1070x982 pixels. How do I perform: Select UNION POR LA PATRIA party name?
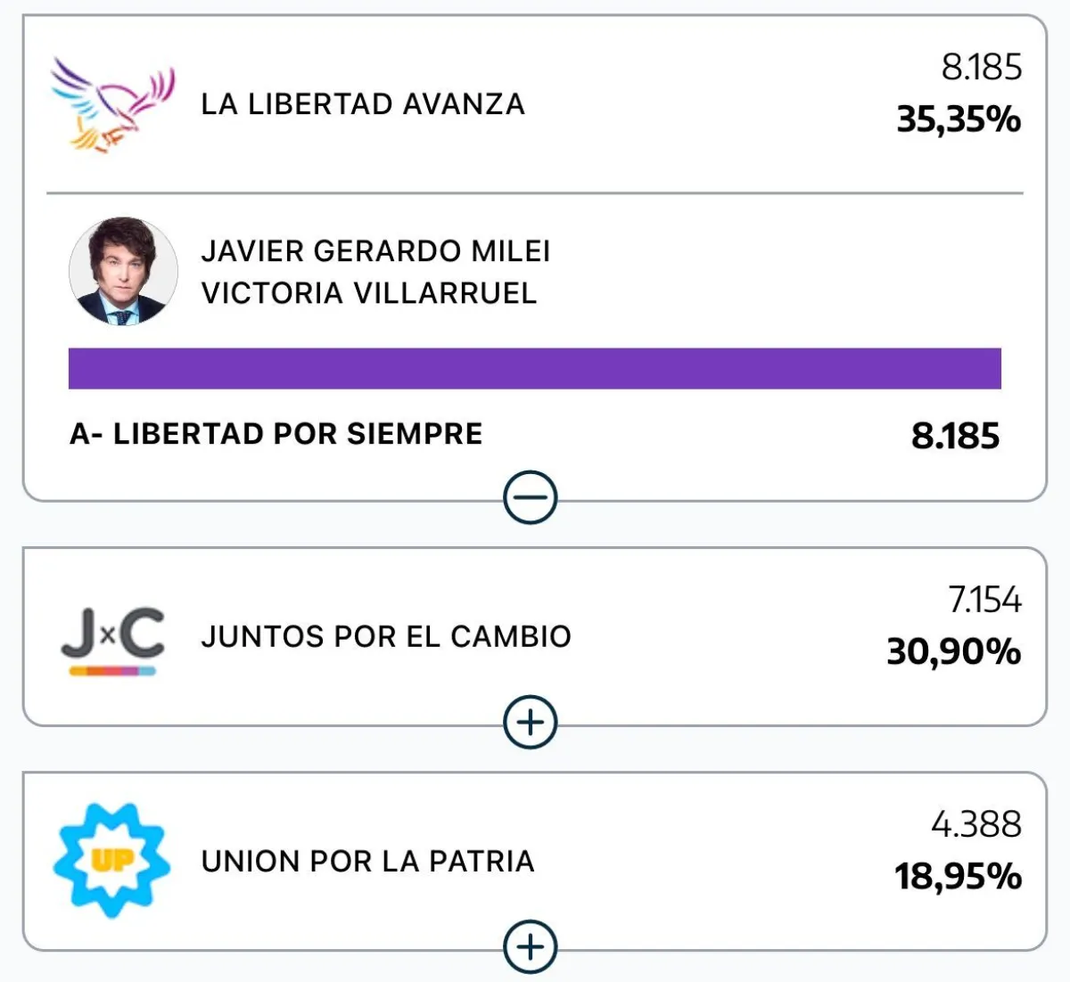point(367,861)
